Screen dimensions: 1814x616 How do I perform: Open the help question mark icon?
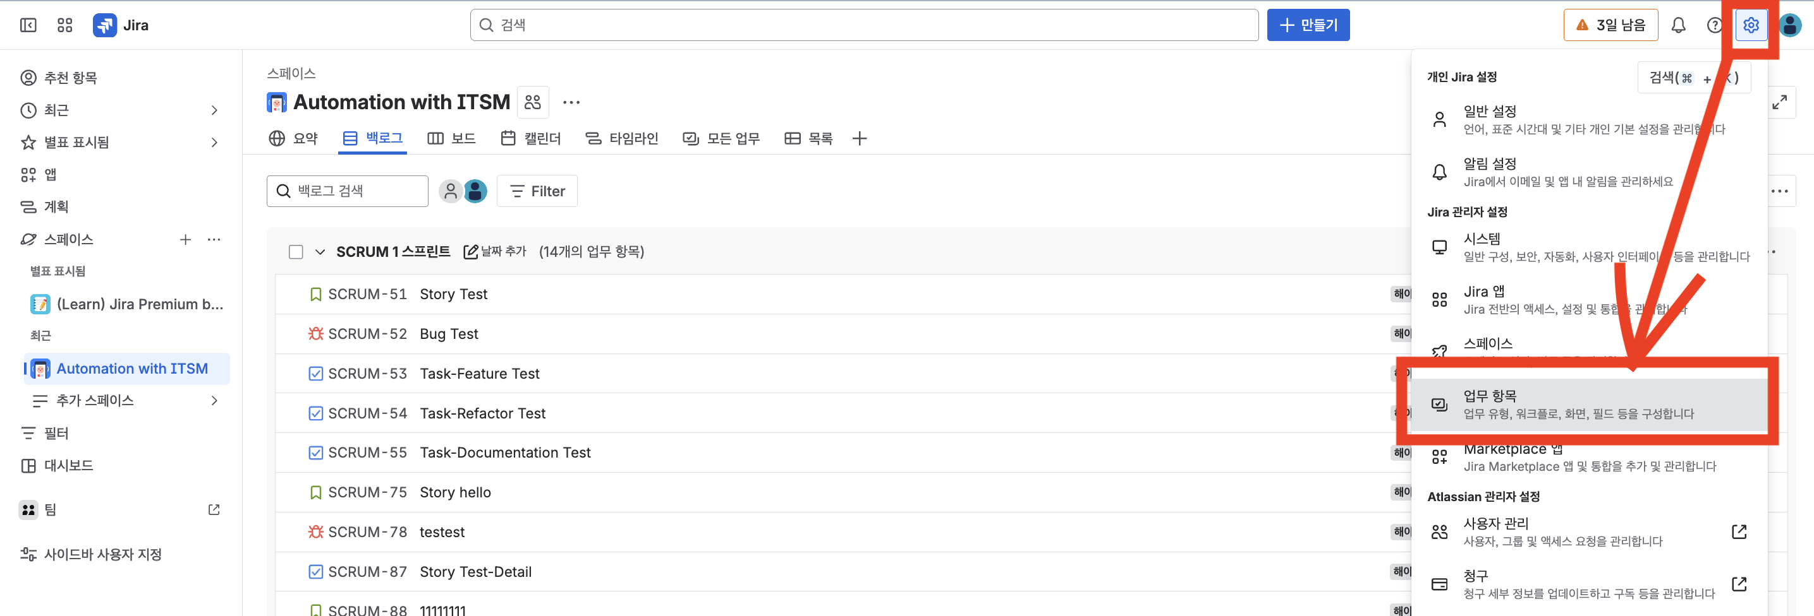click(1715, 25)
